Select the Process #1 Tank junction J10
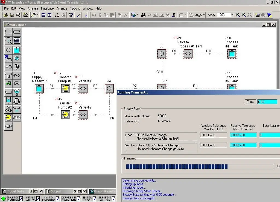280x202 pixels. pos(232,54)
